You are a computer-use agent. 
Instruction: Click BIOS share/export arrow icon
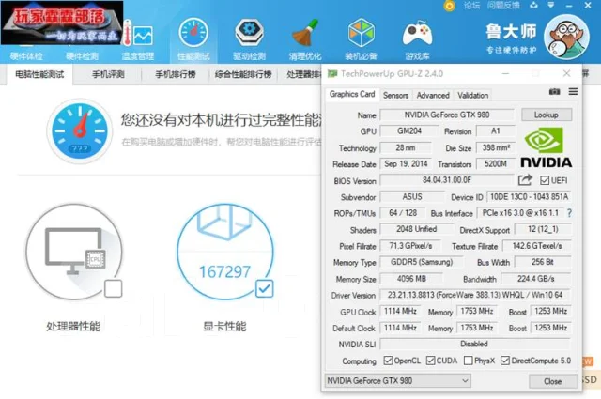(x=525, y=179)
